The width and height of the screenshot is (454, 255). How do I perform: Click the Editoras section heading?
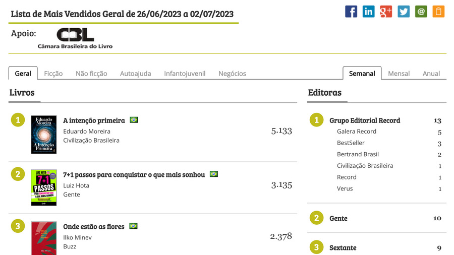[325, 93]
